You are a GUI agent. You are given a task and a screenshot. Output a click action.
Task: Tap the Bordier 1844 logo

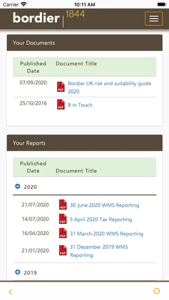click(x=49, y=19)
